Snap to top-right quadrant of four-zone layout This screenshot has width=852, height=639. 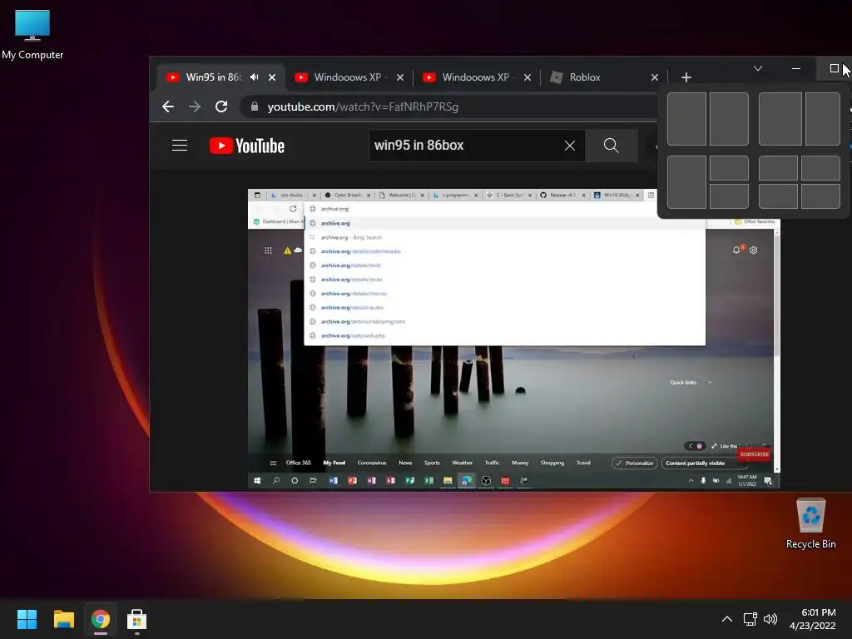point(820,168)
